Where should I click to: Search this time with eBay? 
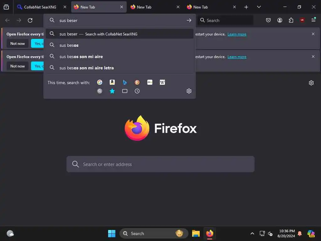pos(150,82)
